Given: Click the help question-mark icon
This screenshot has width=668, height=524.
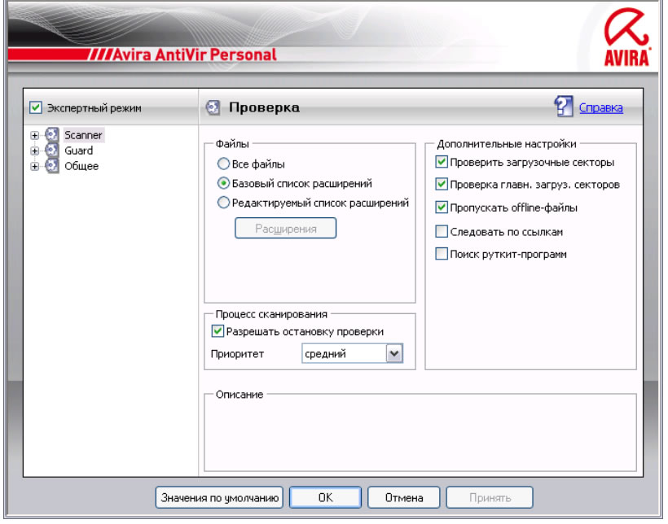Looking at the screenshot, I should 564,107.
